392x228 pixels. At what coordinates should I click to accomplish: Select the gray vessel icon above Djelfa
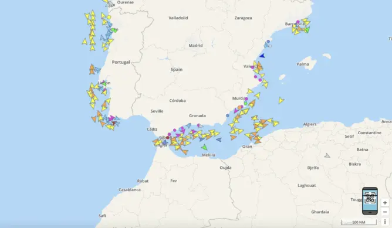point(327,155)
